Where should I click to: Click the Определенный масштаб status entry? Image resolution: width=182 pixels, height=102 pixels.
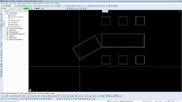[x=126, y=101]
